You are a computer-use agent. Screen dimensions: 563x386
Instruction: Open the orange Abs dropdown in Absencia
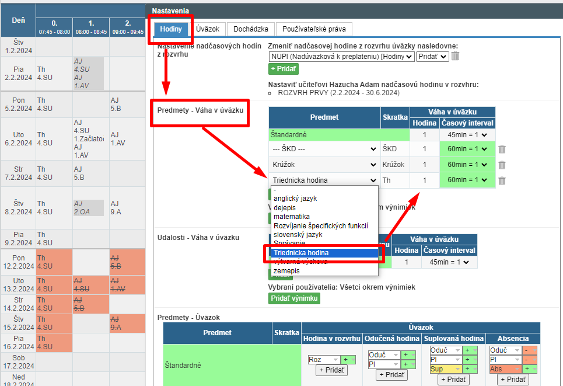[505, 369]
